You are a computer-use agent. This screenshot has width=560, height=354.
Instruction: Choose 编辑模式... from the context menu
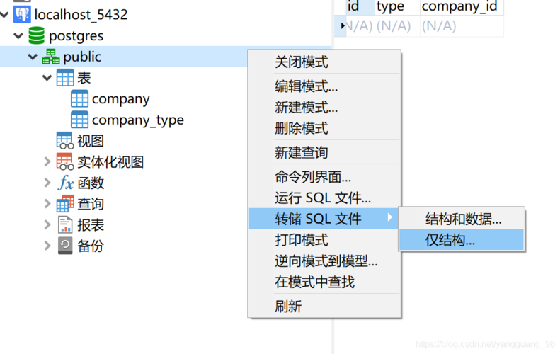click(x=324, y=86)
